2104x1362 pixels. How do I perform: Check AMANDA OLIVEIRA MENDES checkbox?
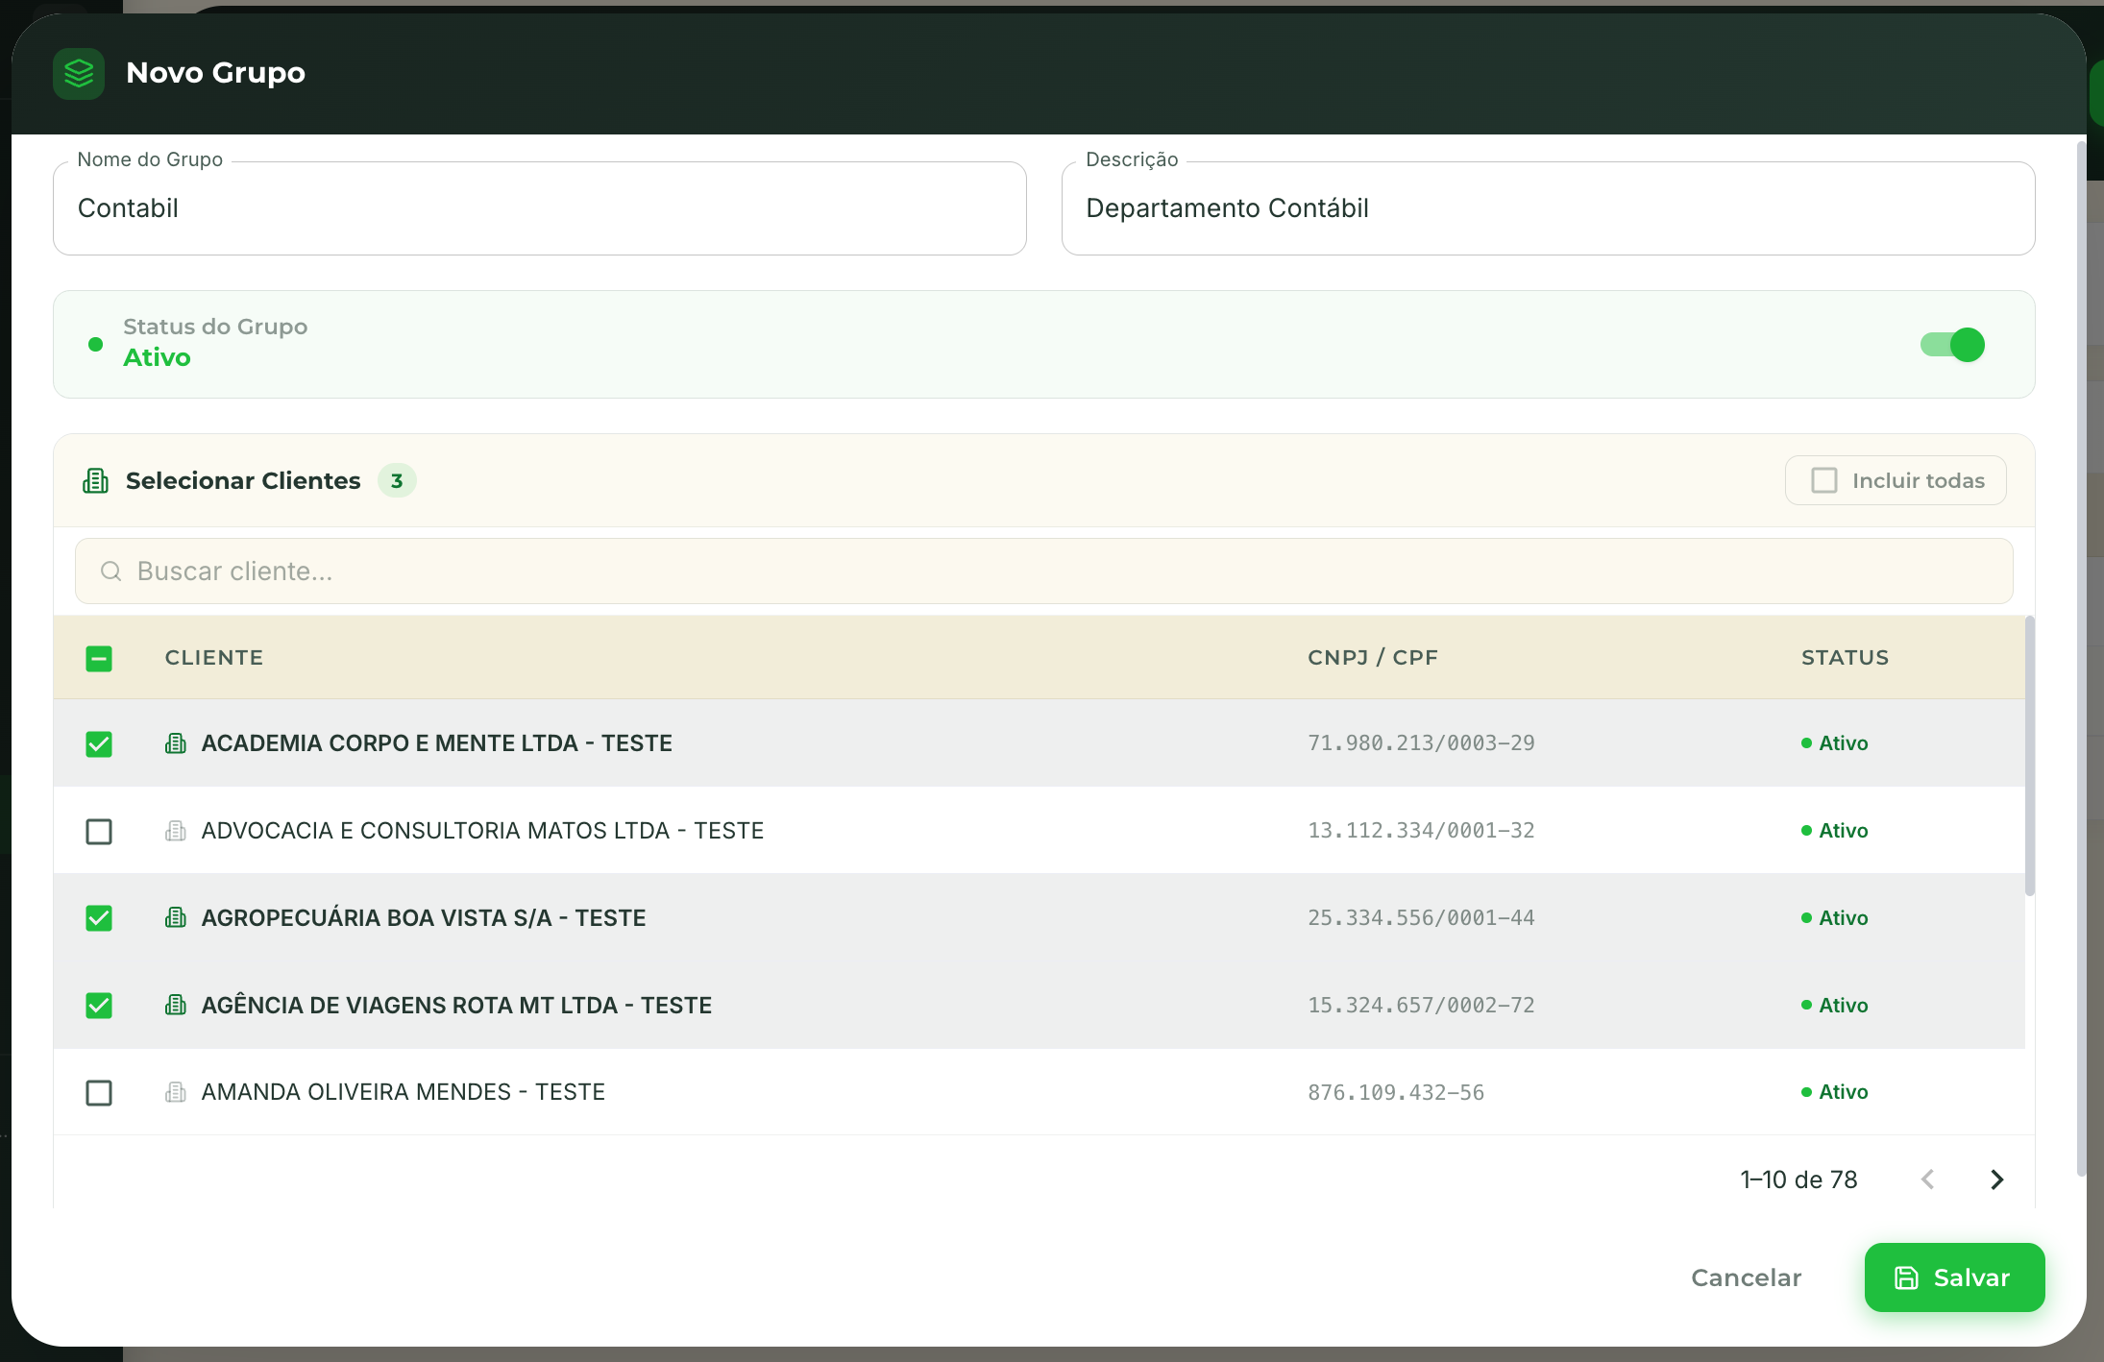coord(99,1092)
